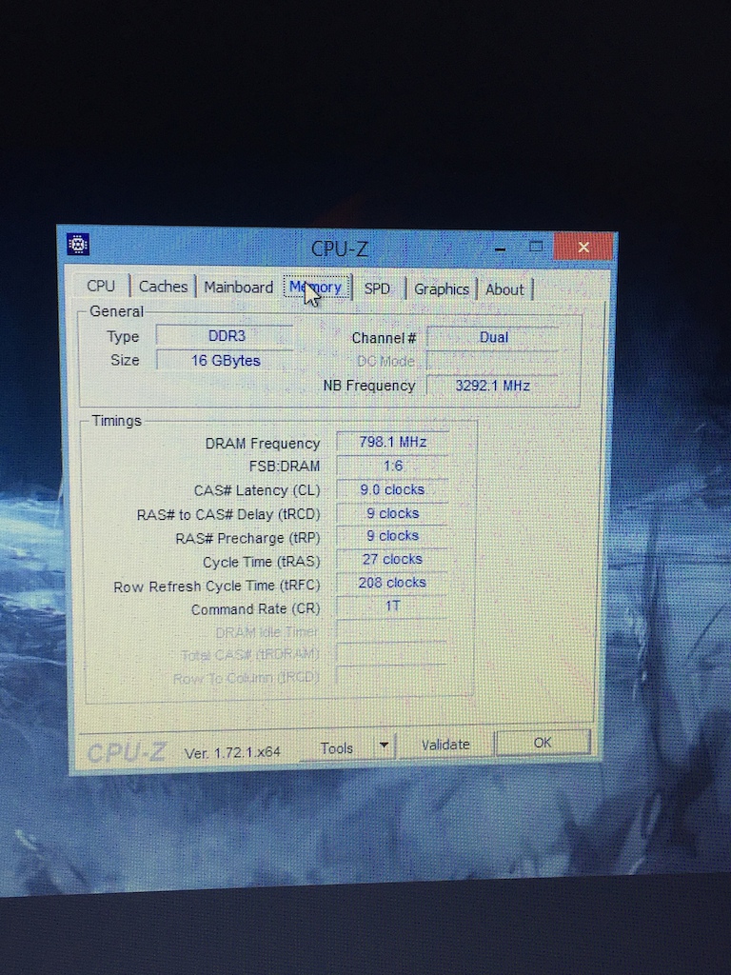Click the OK button
This screenshot has height=975, width=731.
point(542,743)
